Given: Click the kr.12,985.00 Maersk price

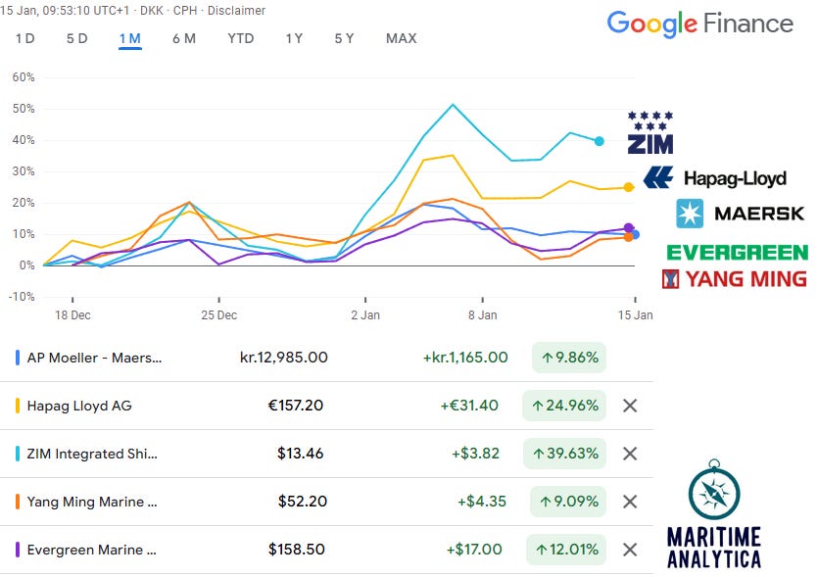Looking at the screenshot, I should point(284,358).
